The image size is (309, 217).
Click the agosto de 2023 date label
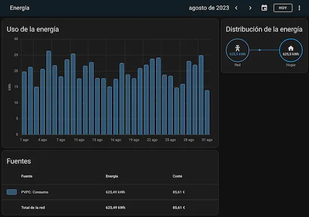(x=209, y=8)
